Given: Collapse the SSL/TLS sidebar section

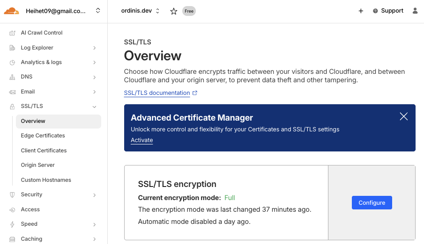Looking at the screenshot, I should point(95,107).
